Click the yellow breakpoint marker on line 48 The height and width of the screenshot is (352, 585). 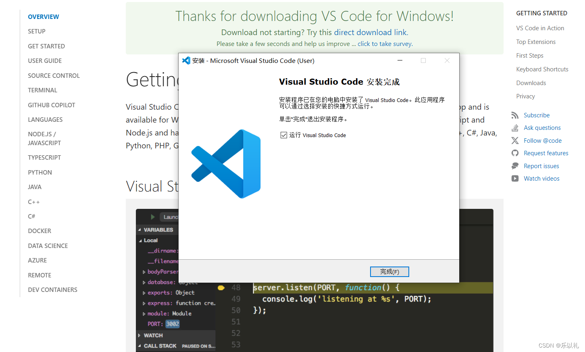221,287
